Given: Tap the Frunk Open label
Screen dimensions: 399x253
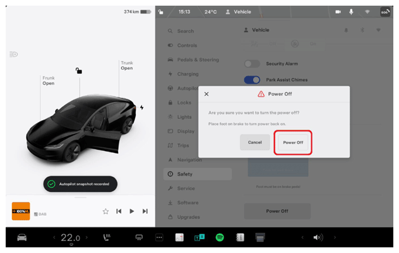Looking at the screenshot, I should click(49, 81).
